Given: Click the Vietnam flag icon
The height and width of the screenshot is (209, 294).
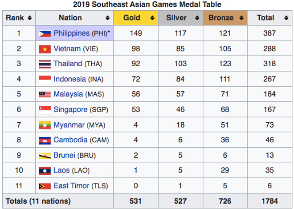Looking at the screenshot, I should pos(45,48).
